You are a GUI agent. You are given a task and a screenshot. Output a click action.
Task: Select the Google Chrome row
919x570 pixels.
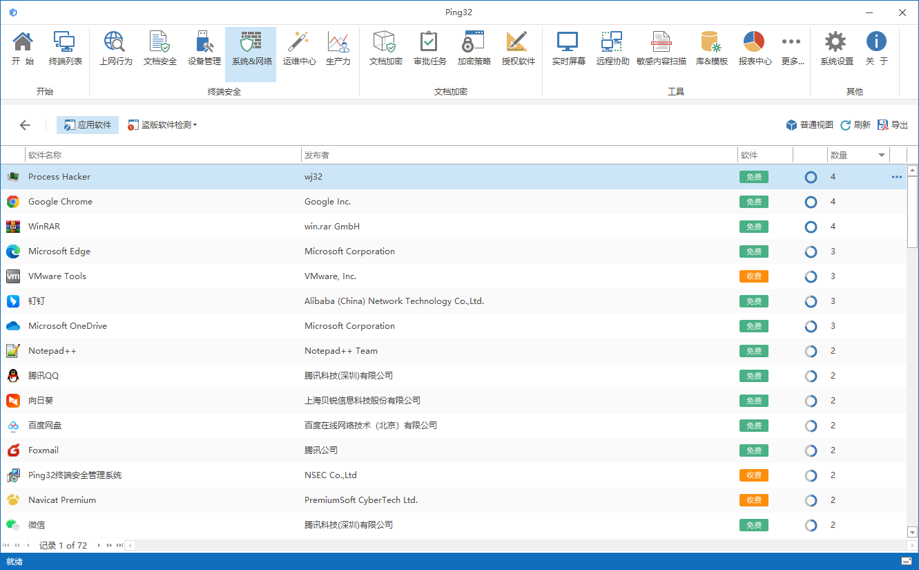click(454, 202)
